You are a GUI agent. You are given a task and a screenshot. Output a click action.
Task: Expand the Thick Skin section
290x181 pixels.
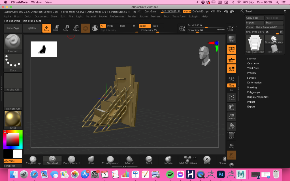(253, 68)
